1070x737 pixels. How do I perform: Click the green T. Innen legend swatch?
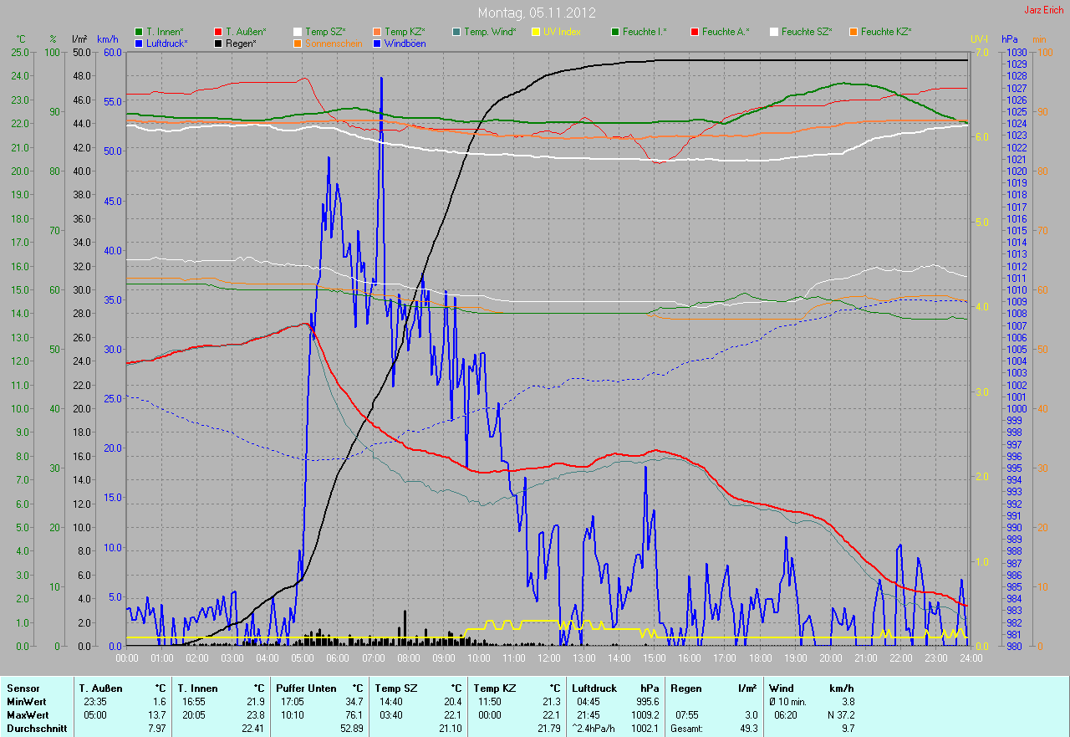click(139, 32)
